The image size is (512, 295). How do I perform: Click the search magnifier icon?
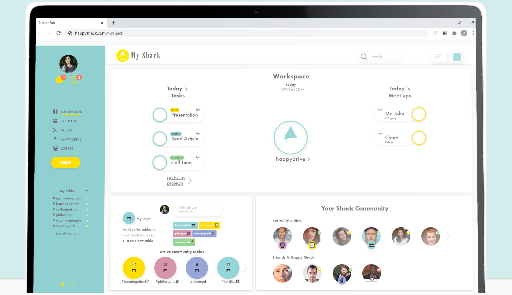(x=363, y=56)
